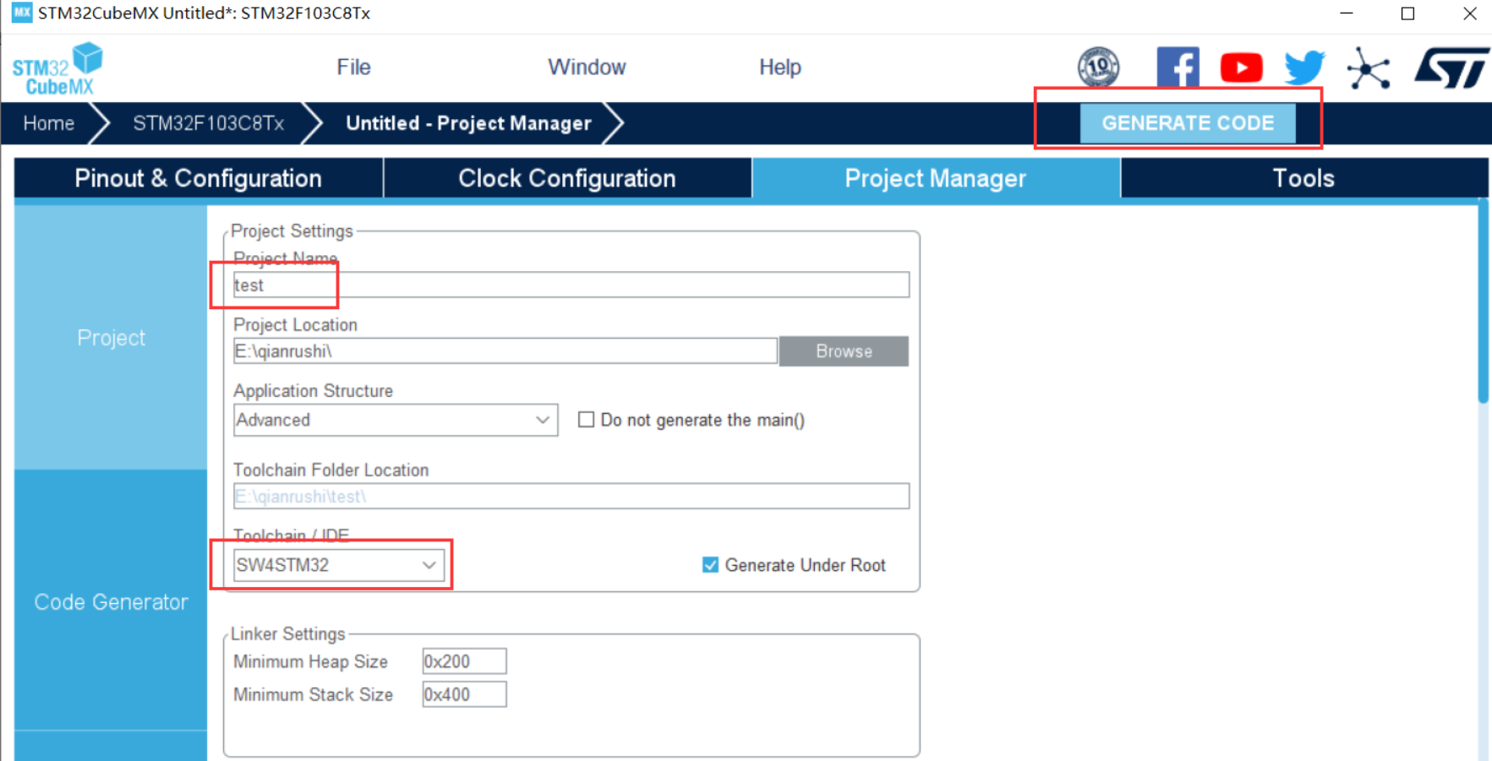The width and height of the screenshot is (1492, 761).
Task: Edit the Minimum Stack Size field 0x400
Action: point(464,694)
